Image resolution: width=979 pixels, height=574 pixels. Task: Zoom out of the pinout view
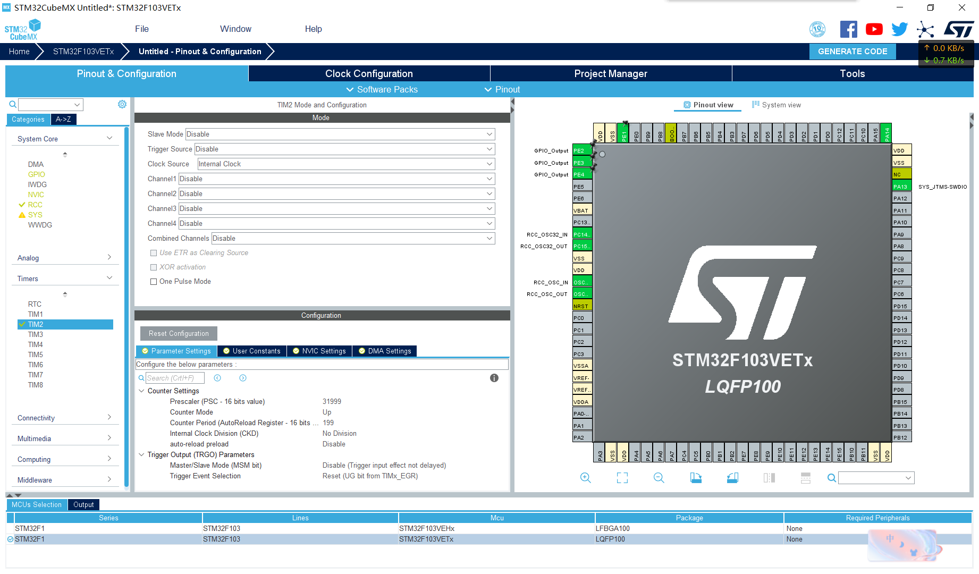(659, 477)
